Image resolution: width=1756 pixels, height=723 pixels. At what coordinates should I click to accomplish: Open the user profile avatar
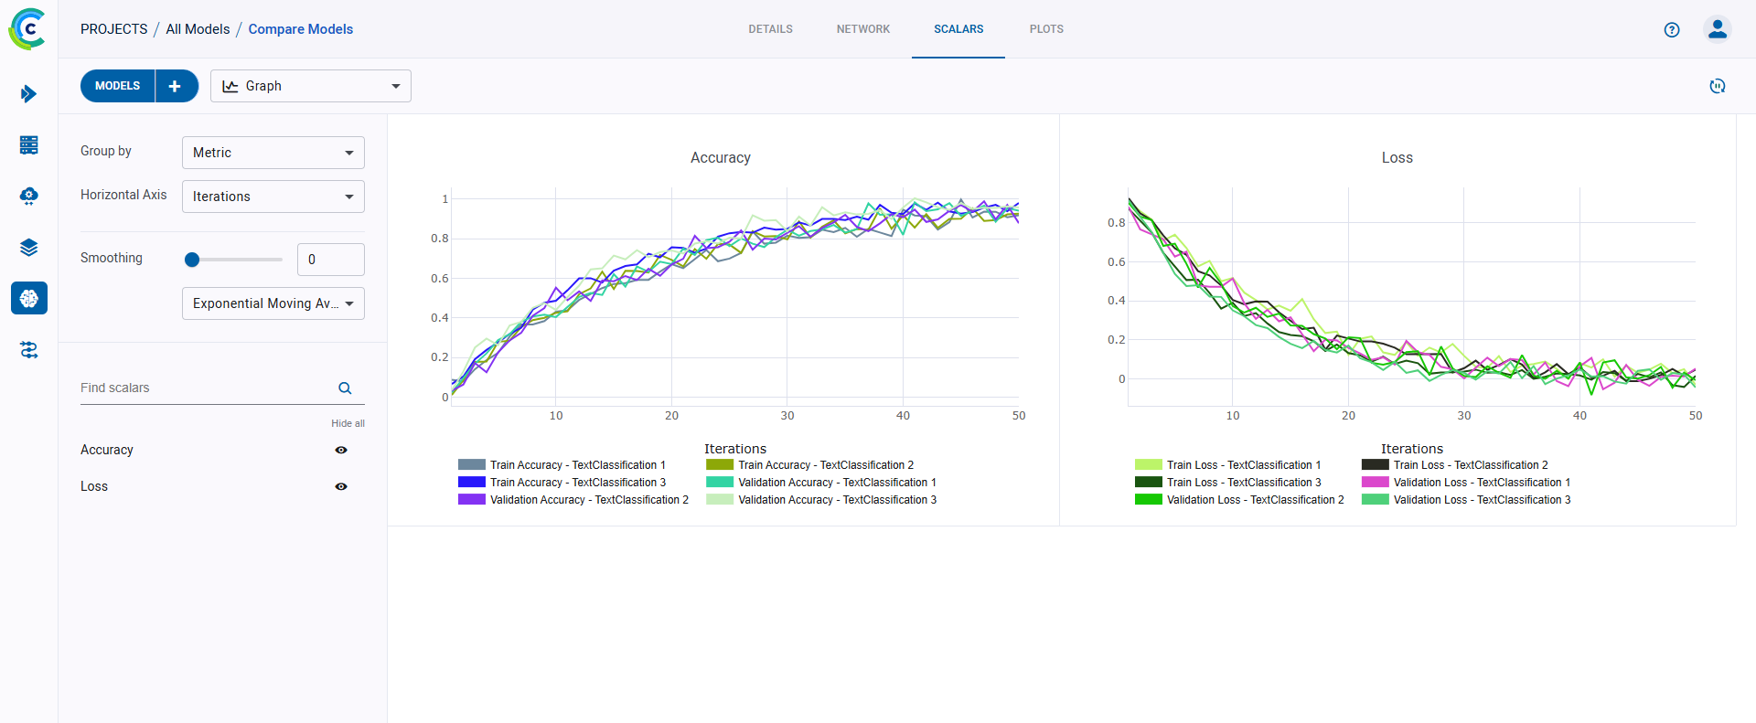pos(1718,29)
